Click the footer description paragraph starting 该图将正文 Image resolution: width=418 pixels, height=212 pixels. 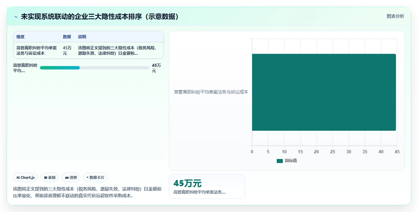coord(87,193)
